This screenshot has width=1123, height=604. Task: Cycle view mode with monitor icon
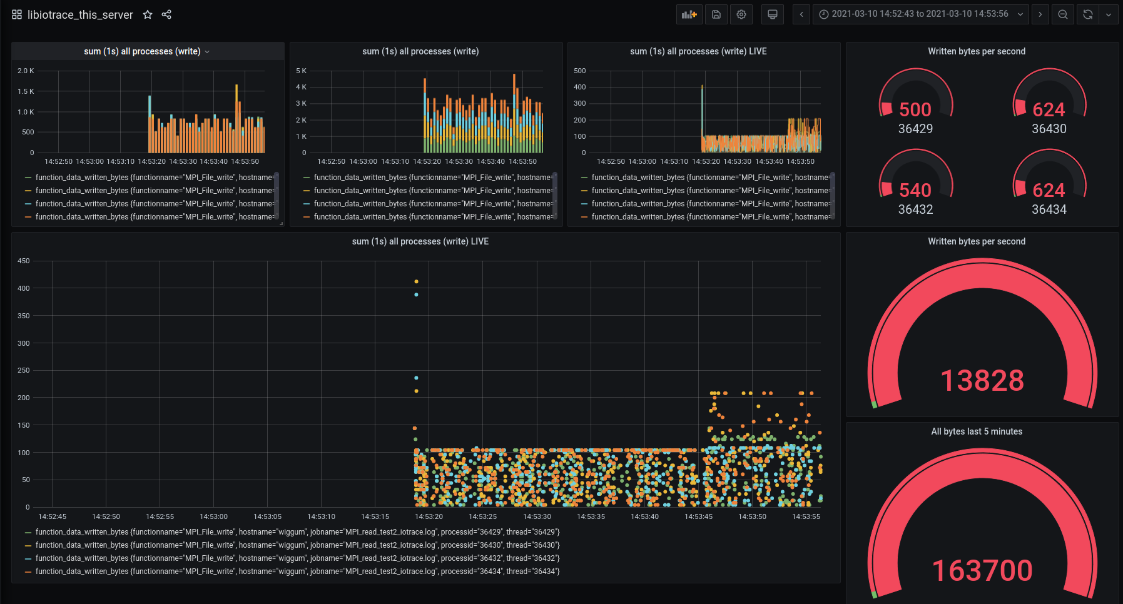tap(773, 14)
